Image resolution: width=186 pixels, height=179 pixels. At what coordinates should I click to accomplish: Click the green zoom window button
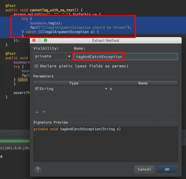pyautogui.click(x=45, y=40)
